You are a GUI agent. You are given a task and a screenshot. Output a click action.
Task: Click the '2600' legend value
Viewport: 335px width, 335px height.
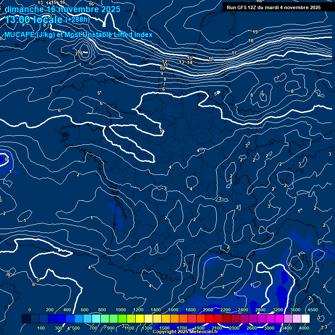252,328
